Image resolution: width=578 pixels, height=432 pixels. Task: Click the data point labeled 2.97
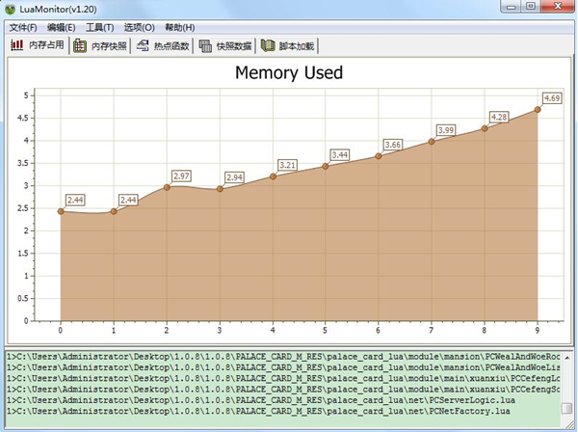[x=167, y=187]
